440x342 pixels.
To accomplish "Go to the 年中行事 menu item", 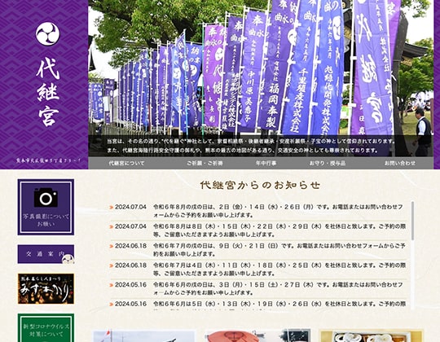I will click(x=266, y=163).
